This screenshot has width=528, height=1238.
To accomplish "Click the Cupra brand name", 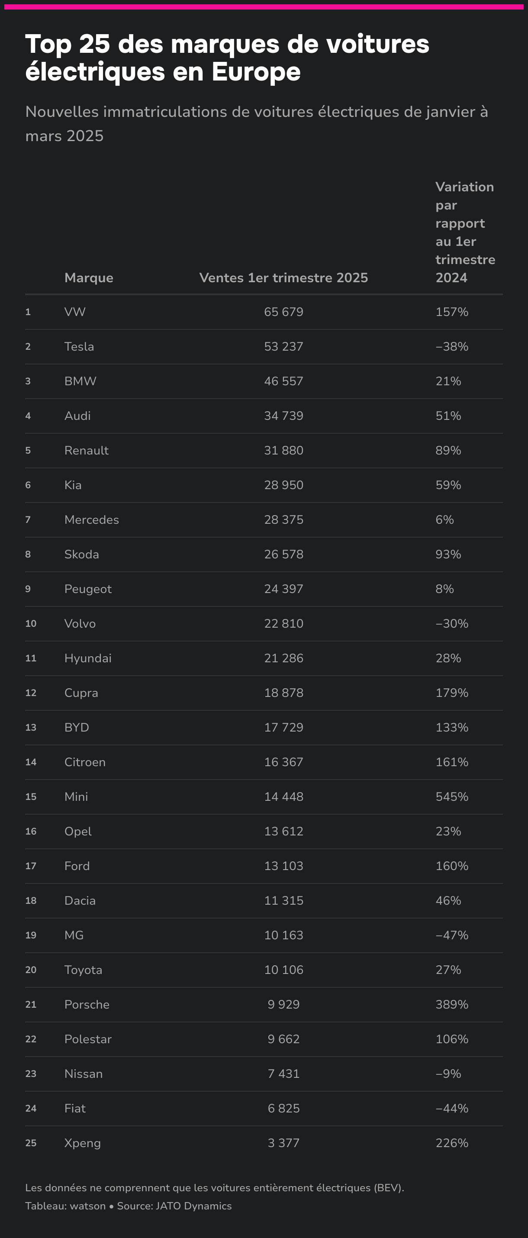I will point(81,693).
